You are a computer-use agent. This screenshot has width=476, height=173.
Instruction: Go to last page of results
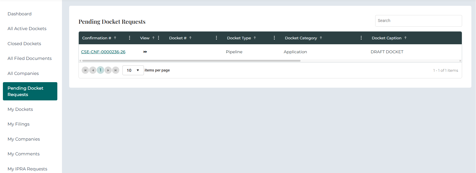tap(116, 70)
